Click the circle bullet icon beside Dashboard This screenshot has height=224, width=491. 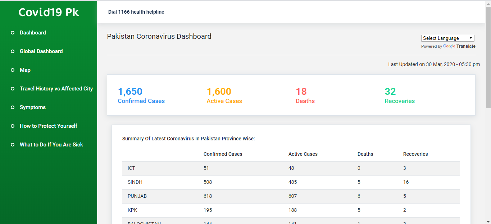(13, 33)
